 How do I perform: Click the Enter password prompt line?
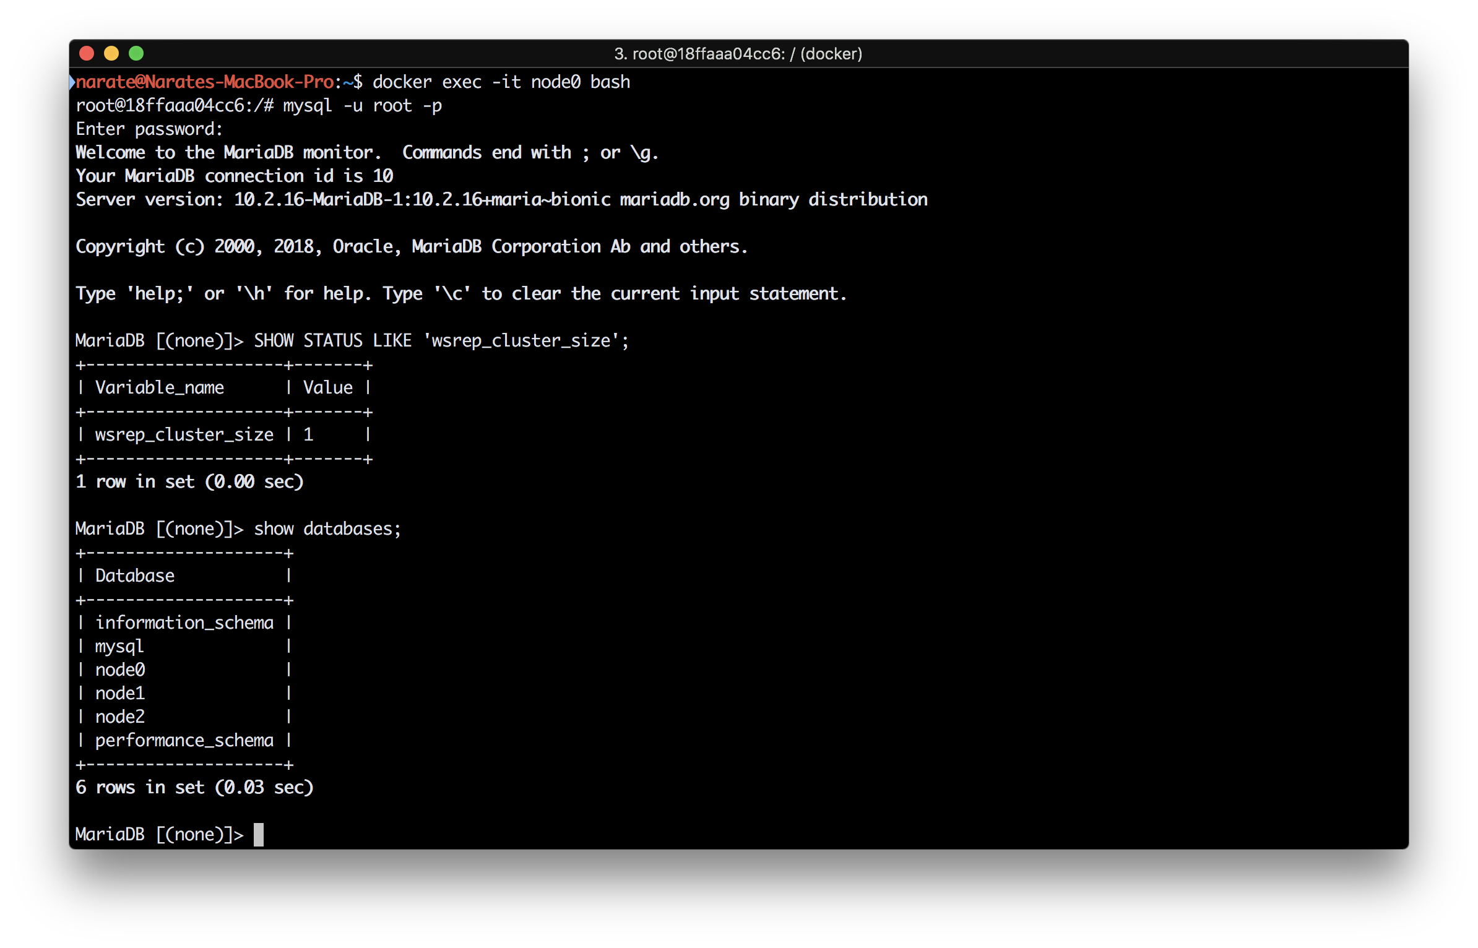(149, 128)
